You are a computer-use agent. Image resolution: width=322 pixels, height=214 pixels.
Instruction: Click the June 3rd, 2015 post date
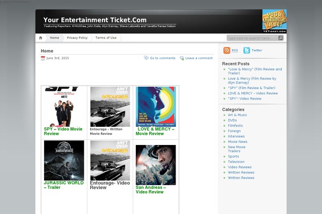pos(57,58)
